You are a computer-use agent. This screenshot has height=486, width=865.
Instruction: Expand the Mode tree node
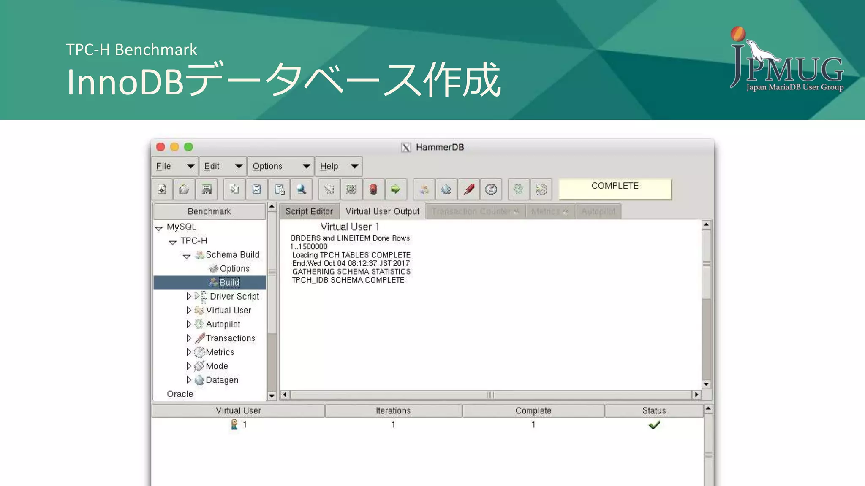click(x=189, y=366)
